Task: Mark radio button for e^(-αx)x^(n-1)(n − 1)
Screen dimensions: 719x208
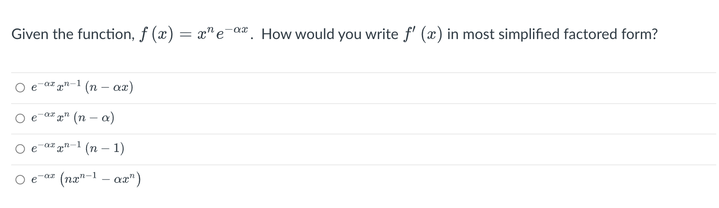Action: point(20,149)
